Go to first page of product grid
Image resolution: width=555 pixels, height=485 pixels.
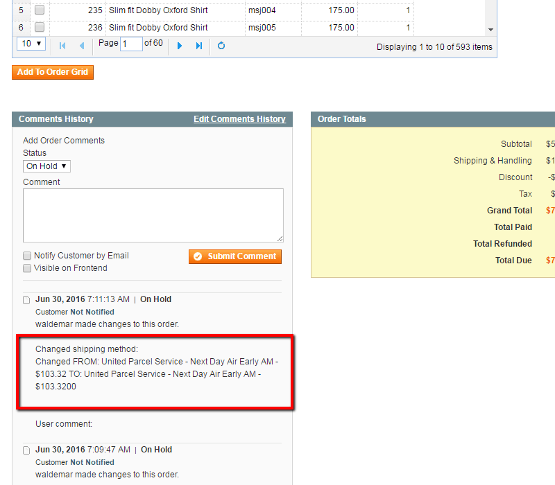pyautogui.click(x=62, y=46)
